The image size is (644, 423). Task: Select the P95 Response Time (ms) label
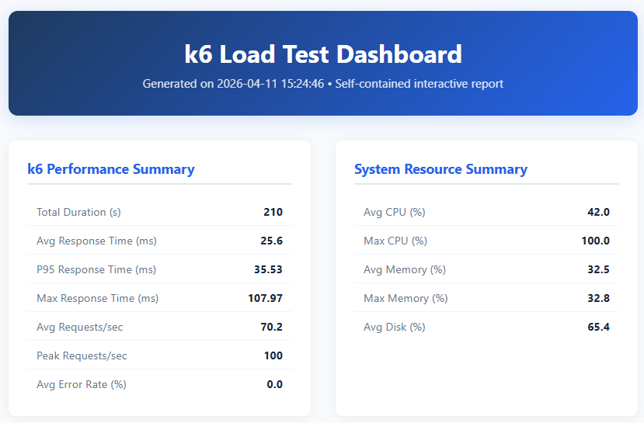pos(96,269)
